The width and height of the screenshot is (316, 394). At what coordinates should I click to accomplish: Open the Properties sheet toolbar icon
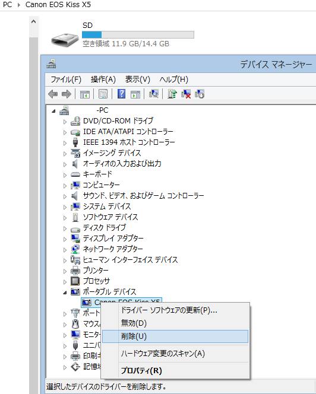pyautogui.click(x=103, y=94)
